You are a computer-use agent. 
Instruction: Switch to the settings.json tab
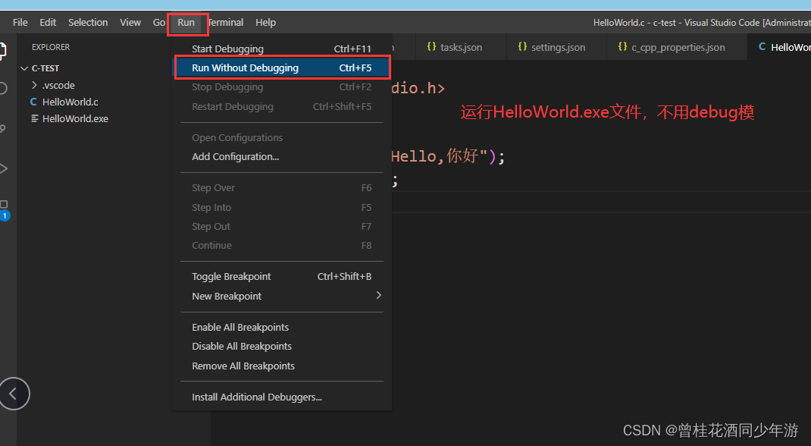click(558, 47)
